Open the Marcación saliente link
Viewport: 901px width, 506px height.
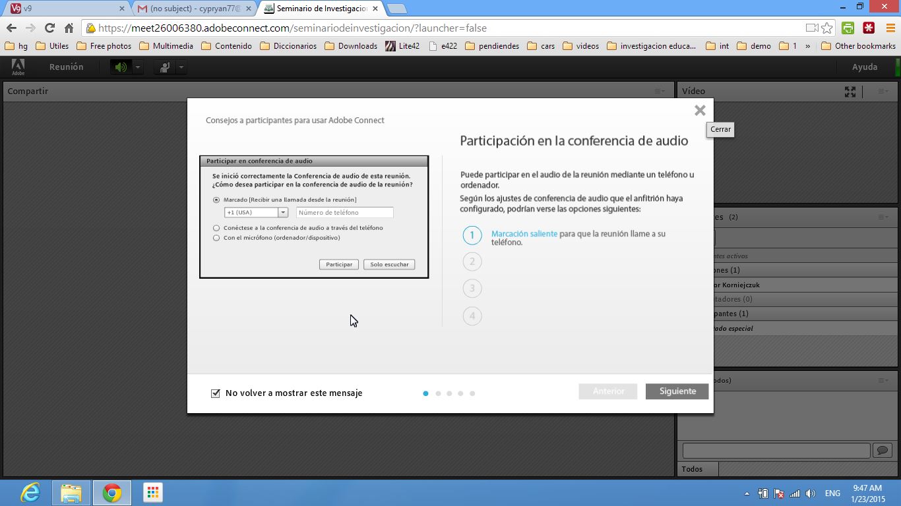[524, 234]
